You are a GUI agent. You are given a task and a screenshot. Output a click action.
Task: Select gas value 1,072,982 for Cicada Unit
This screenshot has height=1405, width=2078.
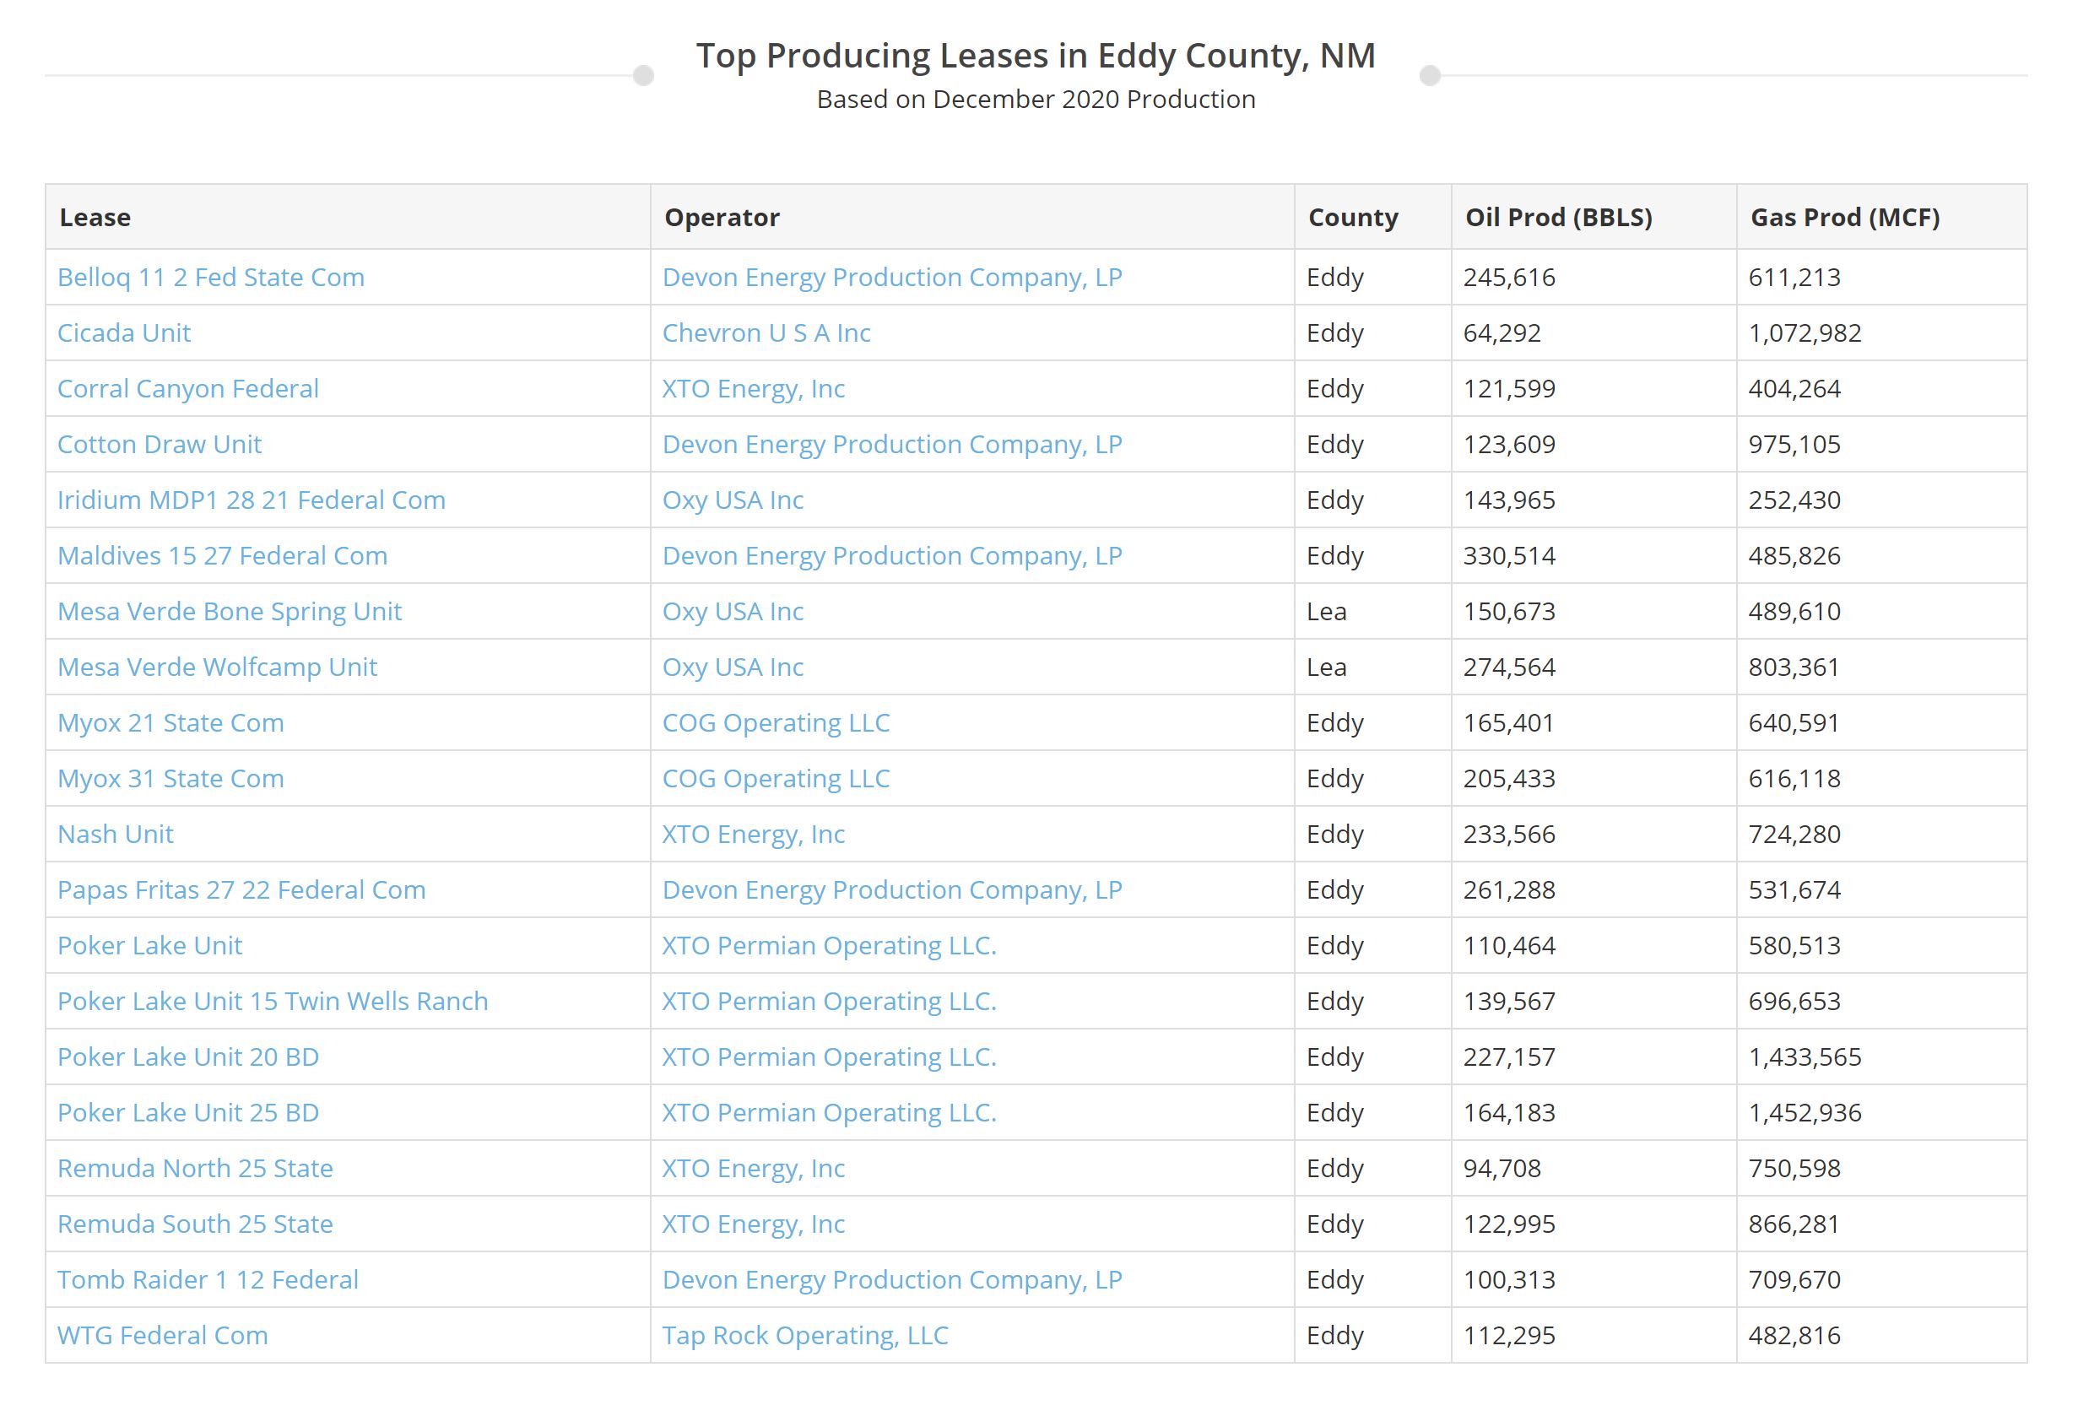coord(1805,332)
